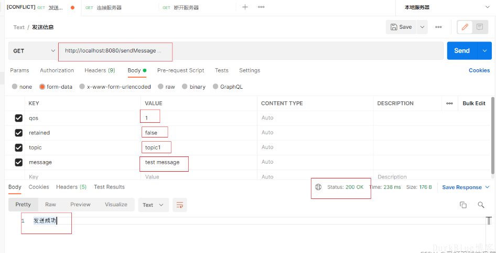Search the response with magnifier icon
The image size is (496, 253).
[481, 205]
